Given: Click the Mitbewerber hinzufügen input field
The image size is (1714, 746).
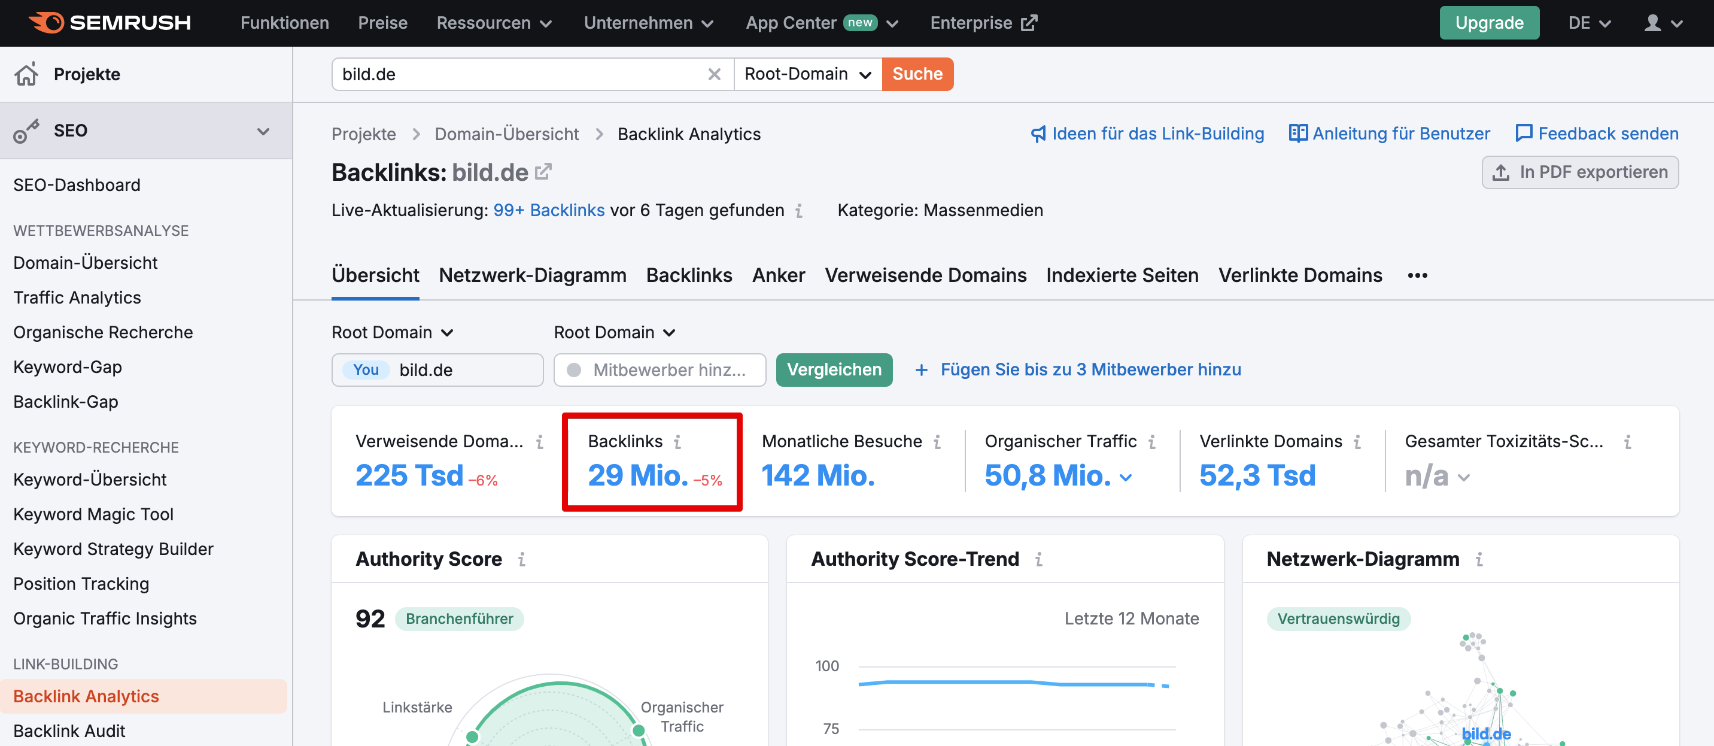Looking at the screenshot, I should click(x=660, y=370).
